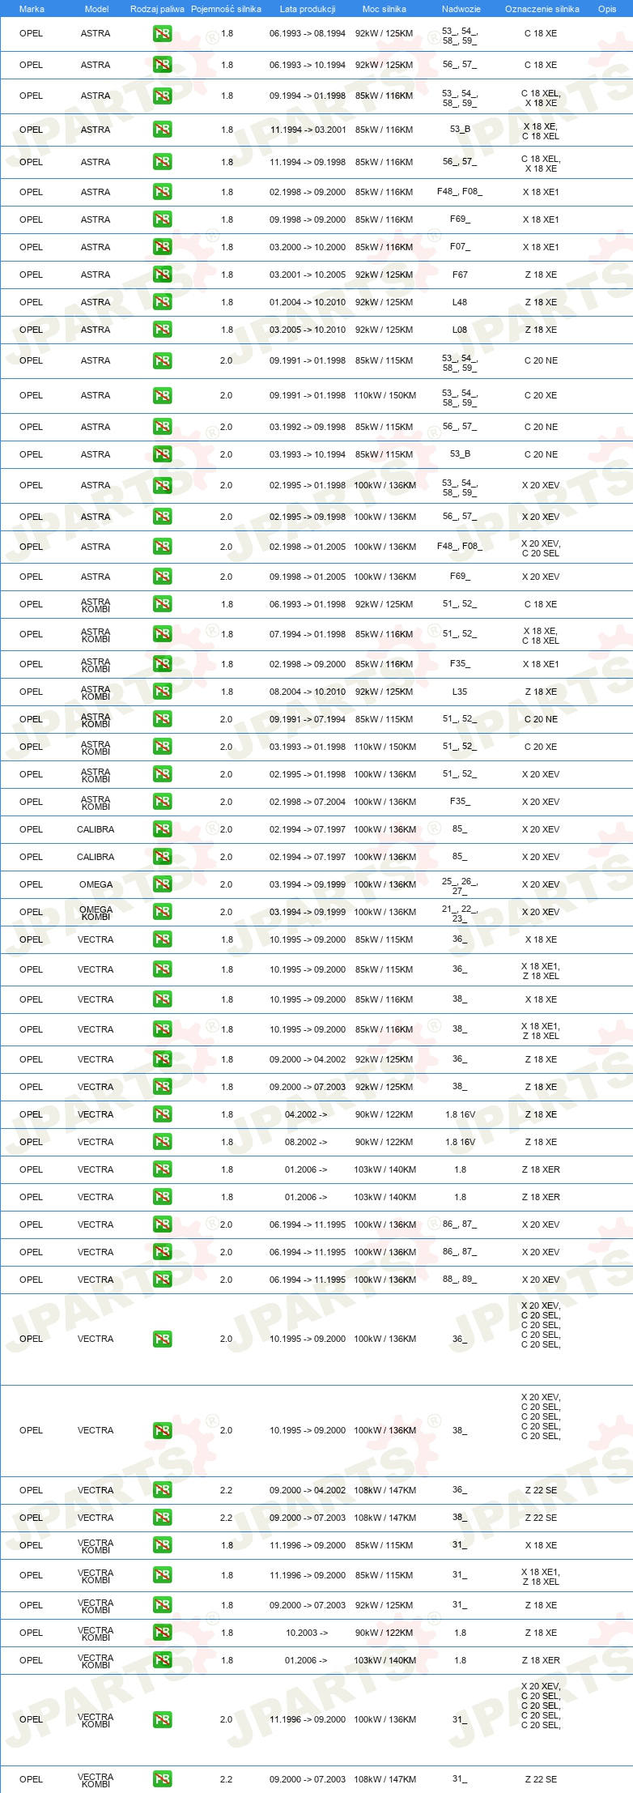Click '110kW / 150KM' in Astra Kombi row
The image size is (633, 1793).
point(384,747)
